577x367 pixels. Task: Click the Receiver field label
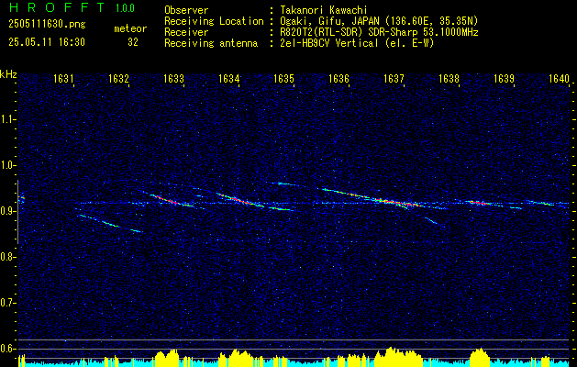186,32
